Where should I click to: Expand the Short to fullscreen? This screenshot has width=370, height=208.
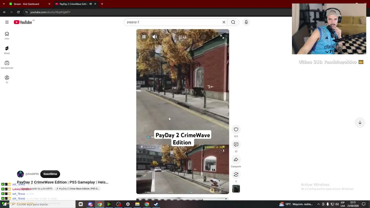click(222, 37)
